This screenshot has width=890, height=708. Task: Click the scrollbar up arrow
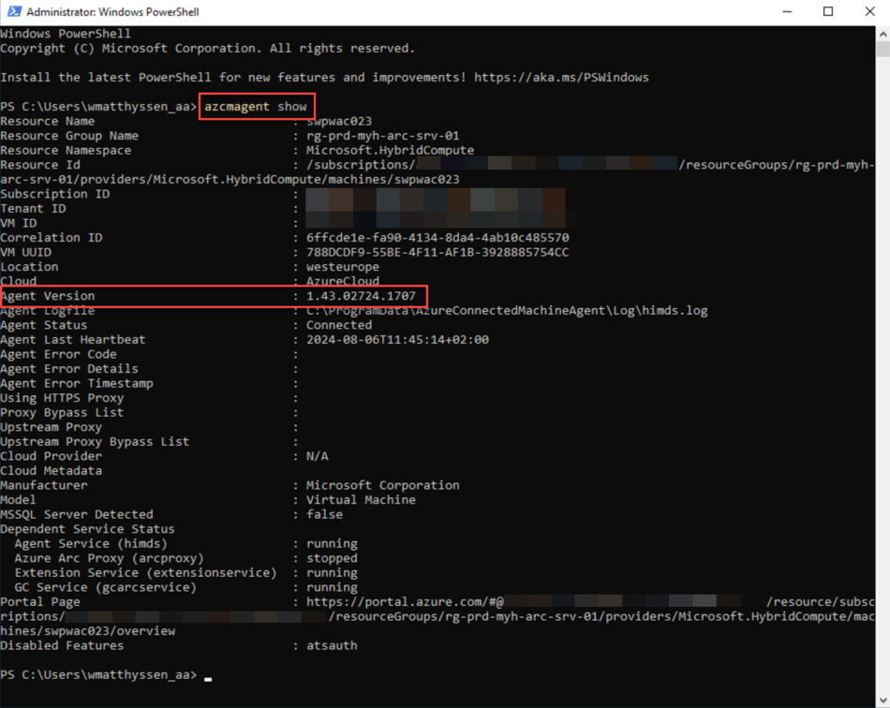coord(882,32)
